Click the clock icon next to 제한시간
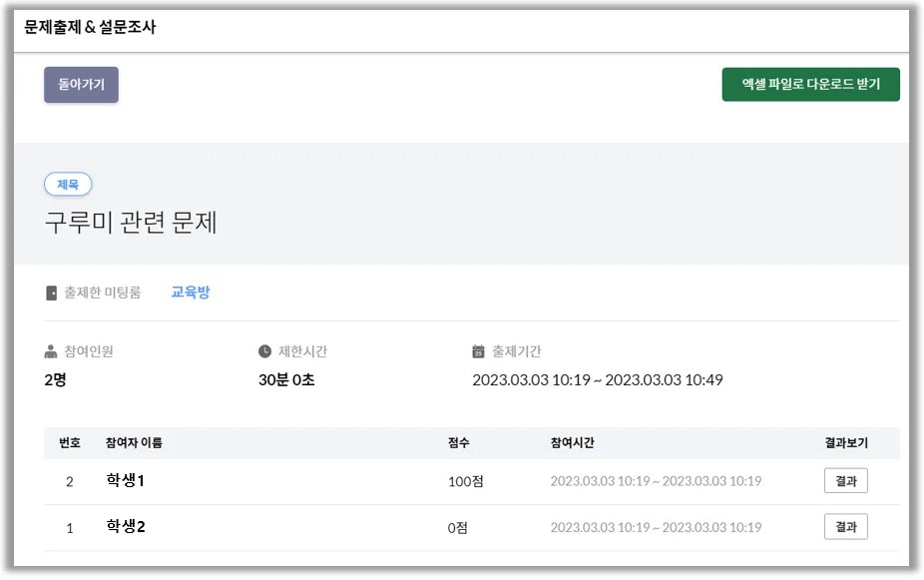Viewport: 924px width, 580px height. [264, 351]
